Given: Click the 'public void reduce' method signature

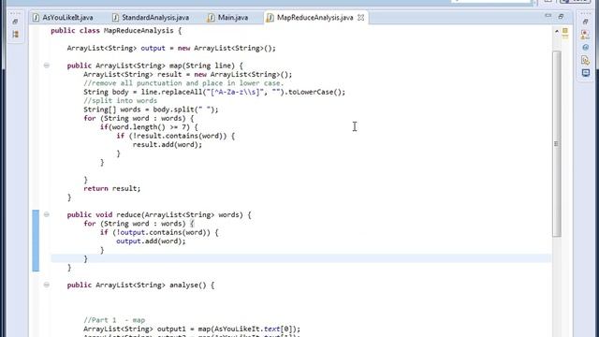Looking at the screenshot, I should pyautogui.click(x=159, y=214).
